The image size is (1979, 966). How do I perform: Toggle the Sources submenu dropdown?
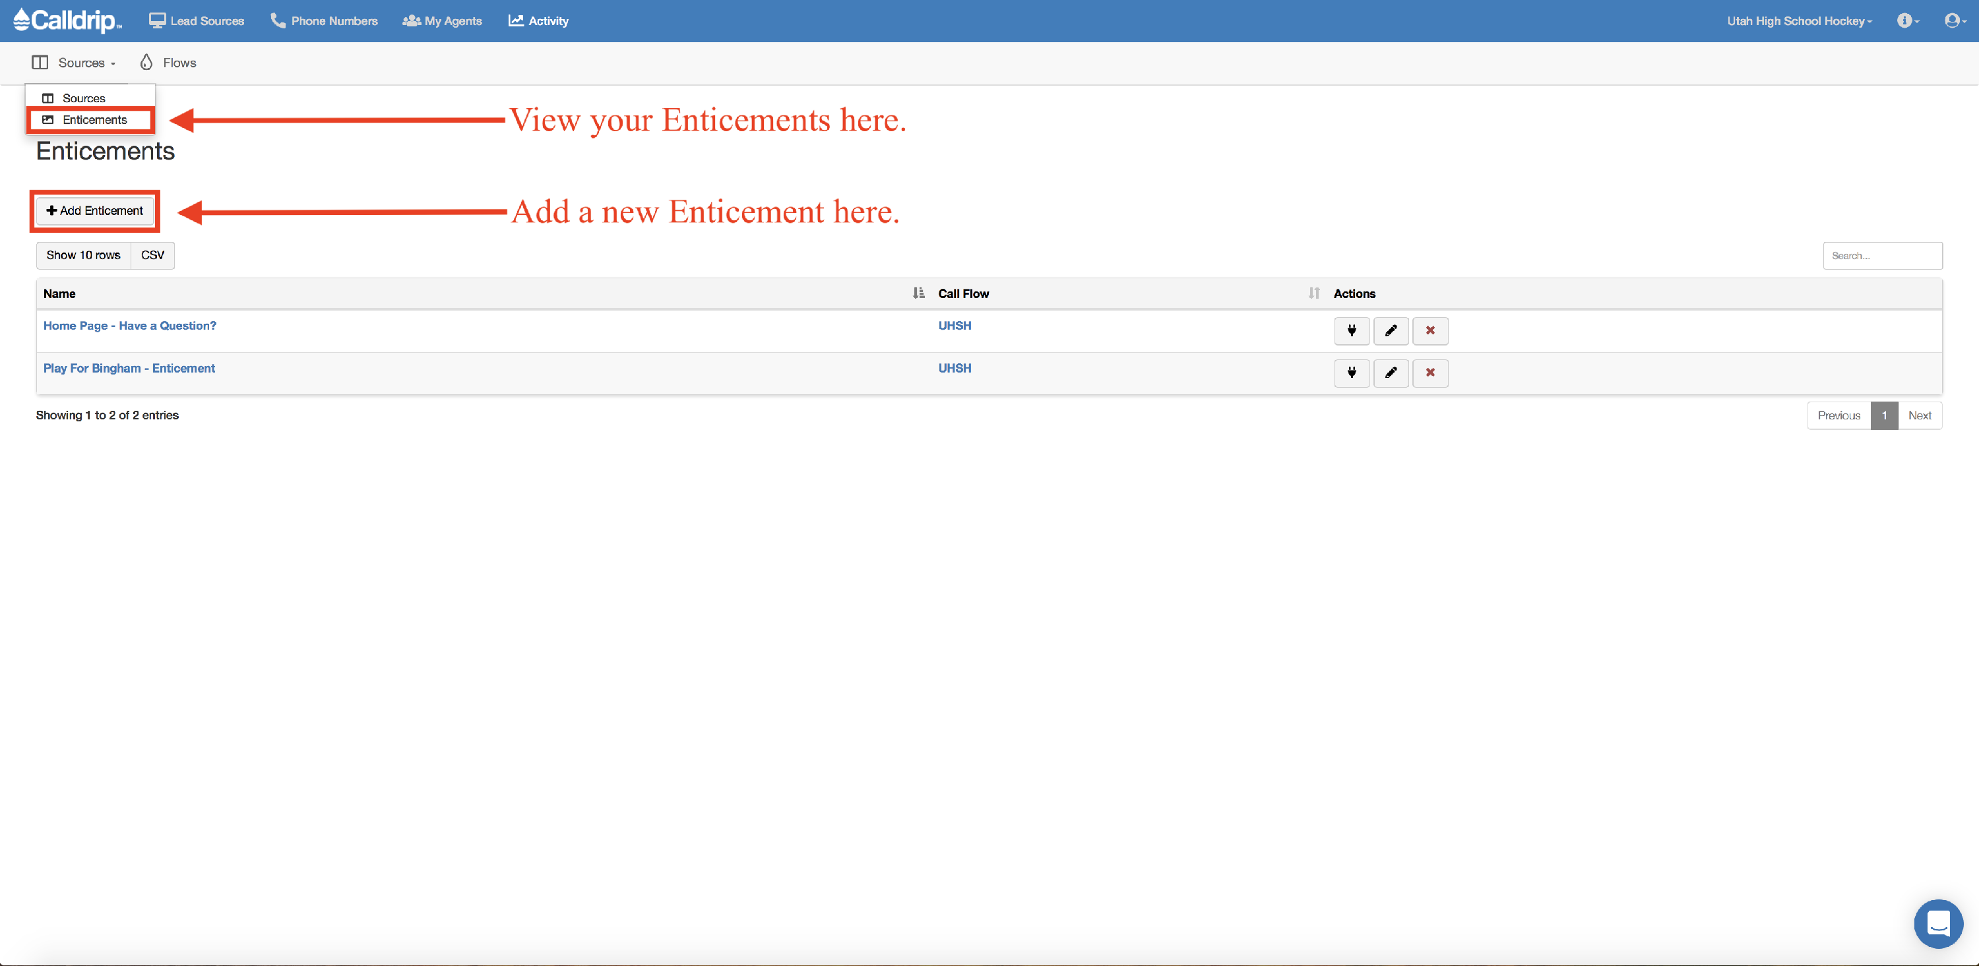pos(74,63)
